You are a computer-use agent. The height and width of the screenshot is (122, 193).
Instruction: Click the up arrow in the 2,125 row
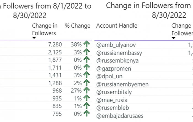click(x=87, y=52)
